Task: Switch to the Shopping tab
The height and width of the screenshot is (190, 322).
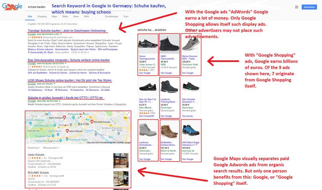Action: click(42, 16)
